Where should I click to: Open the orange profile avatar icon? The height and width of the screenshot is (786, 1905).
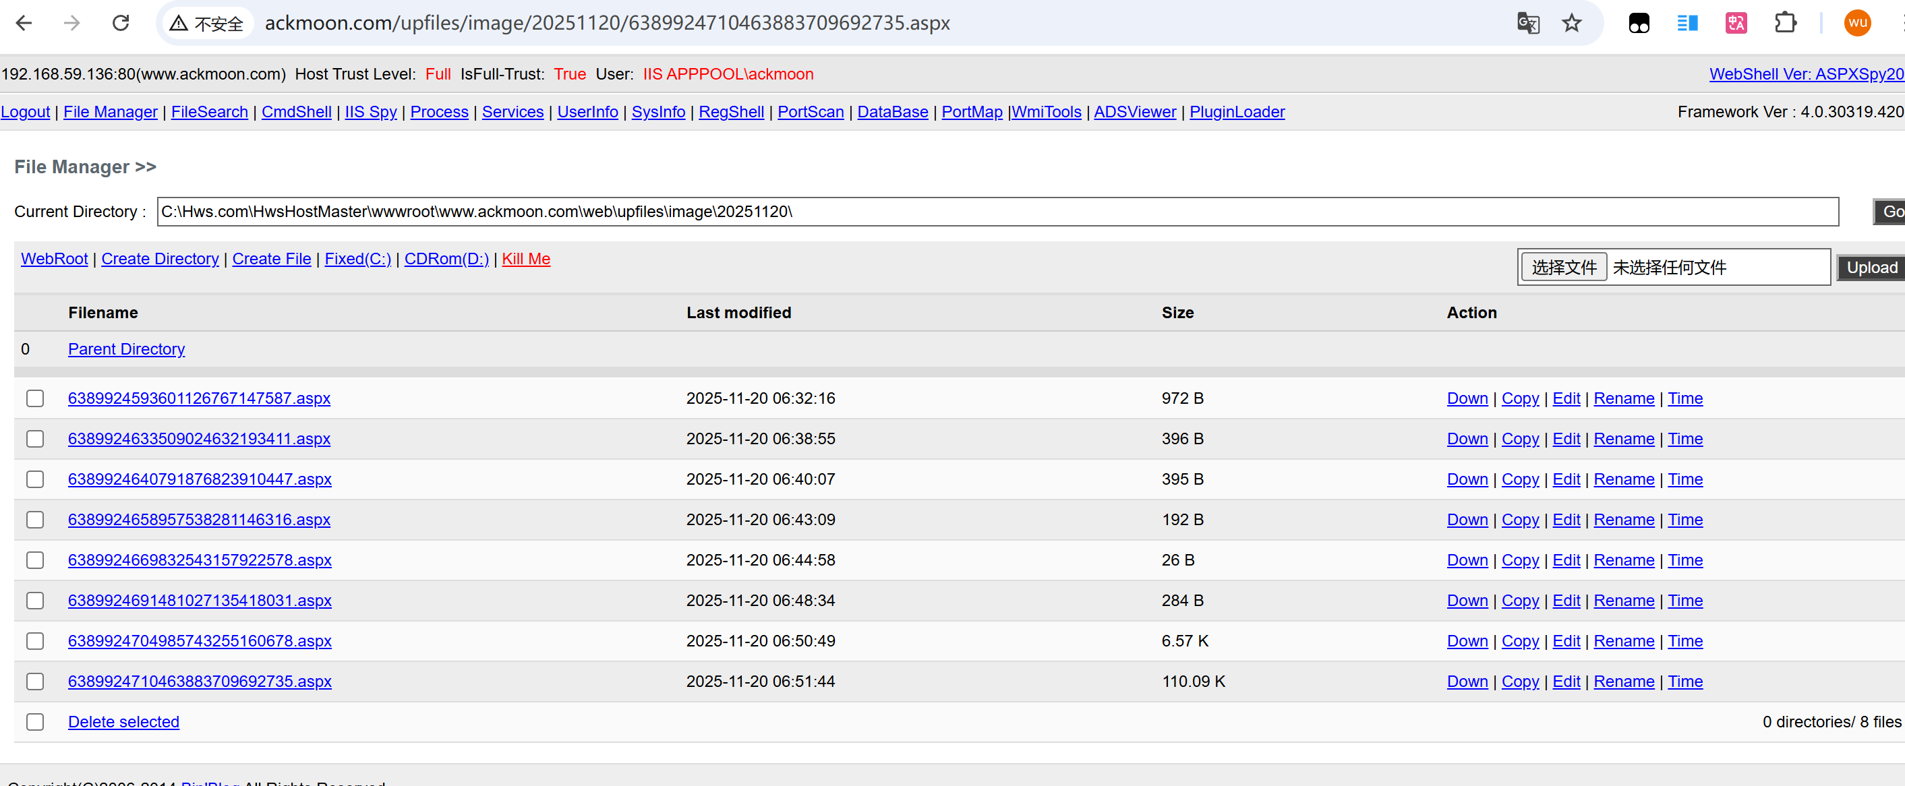click(1857, 23)
